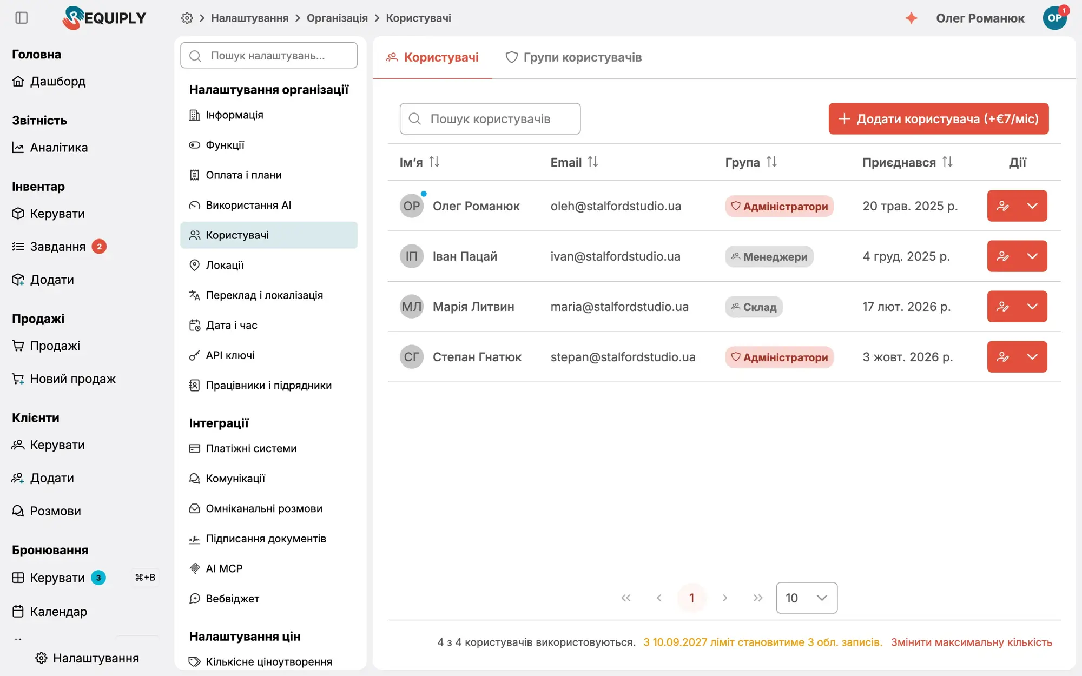Open API ключі settings

269,355
